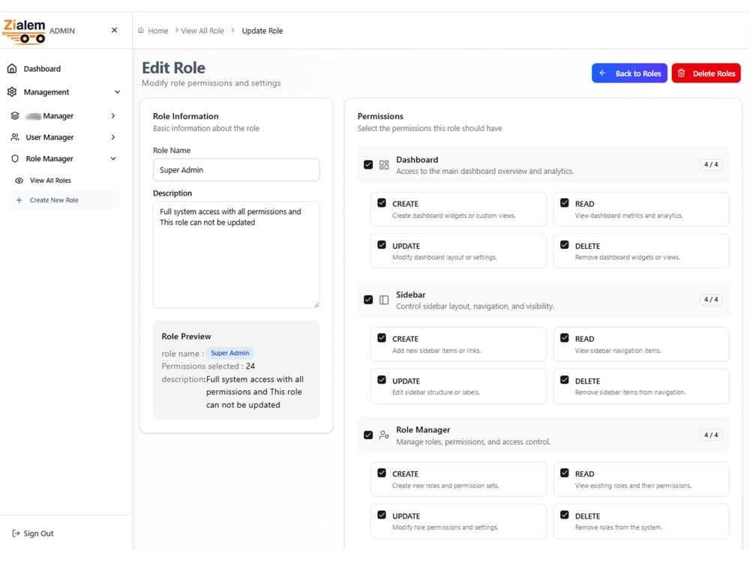Click the Role Manager 4 / 4 counter badge
This screenshot has width=750, height=562.
point(711,435)
